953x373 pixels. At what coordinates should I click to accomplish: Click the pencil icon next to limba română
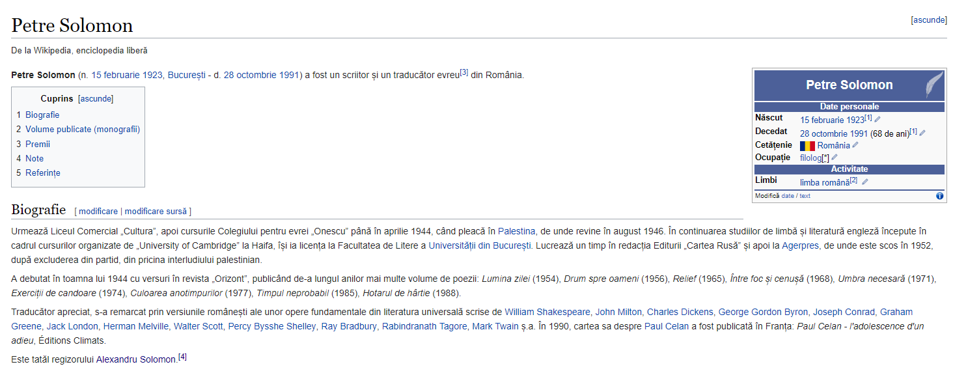pos(864,182)
